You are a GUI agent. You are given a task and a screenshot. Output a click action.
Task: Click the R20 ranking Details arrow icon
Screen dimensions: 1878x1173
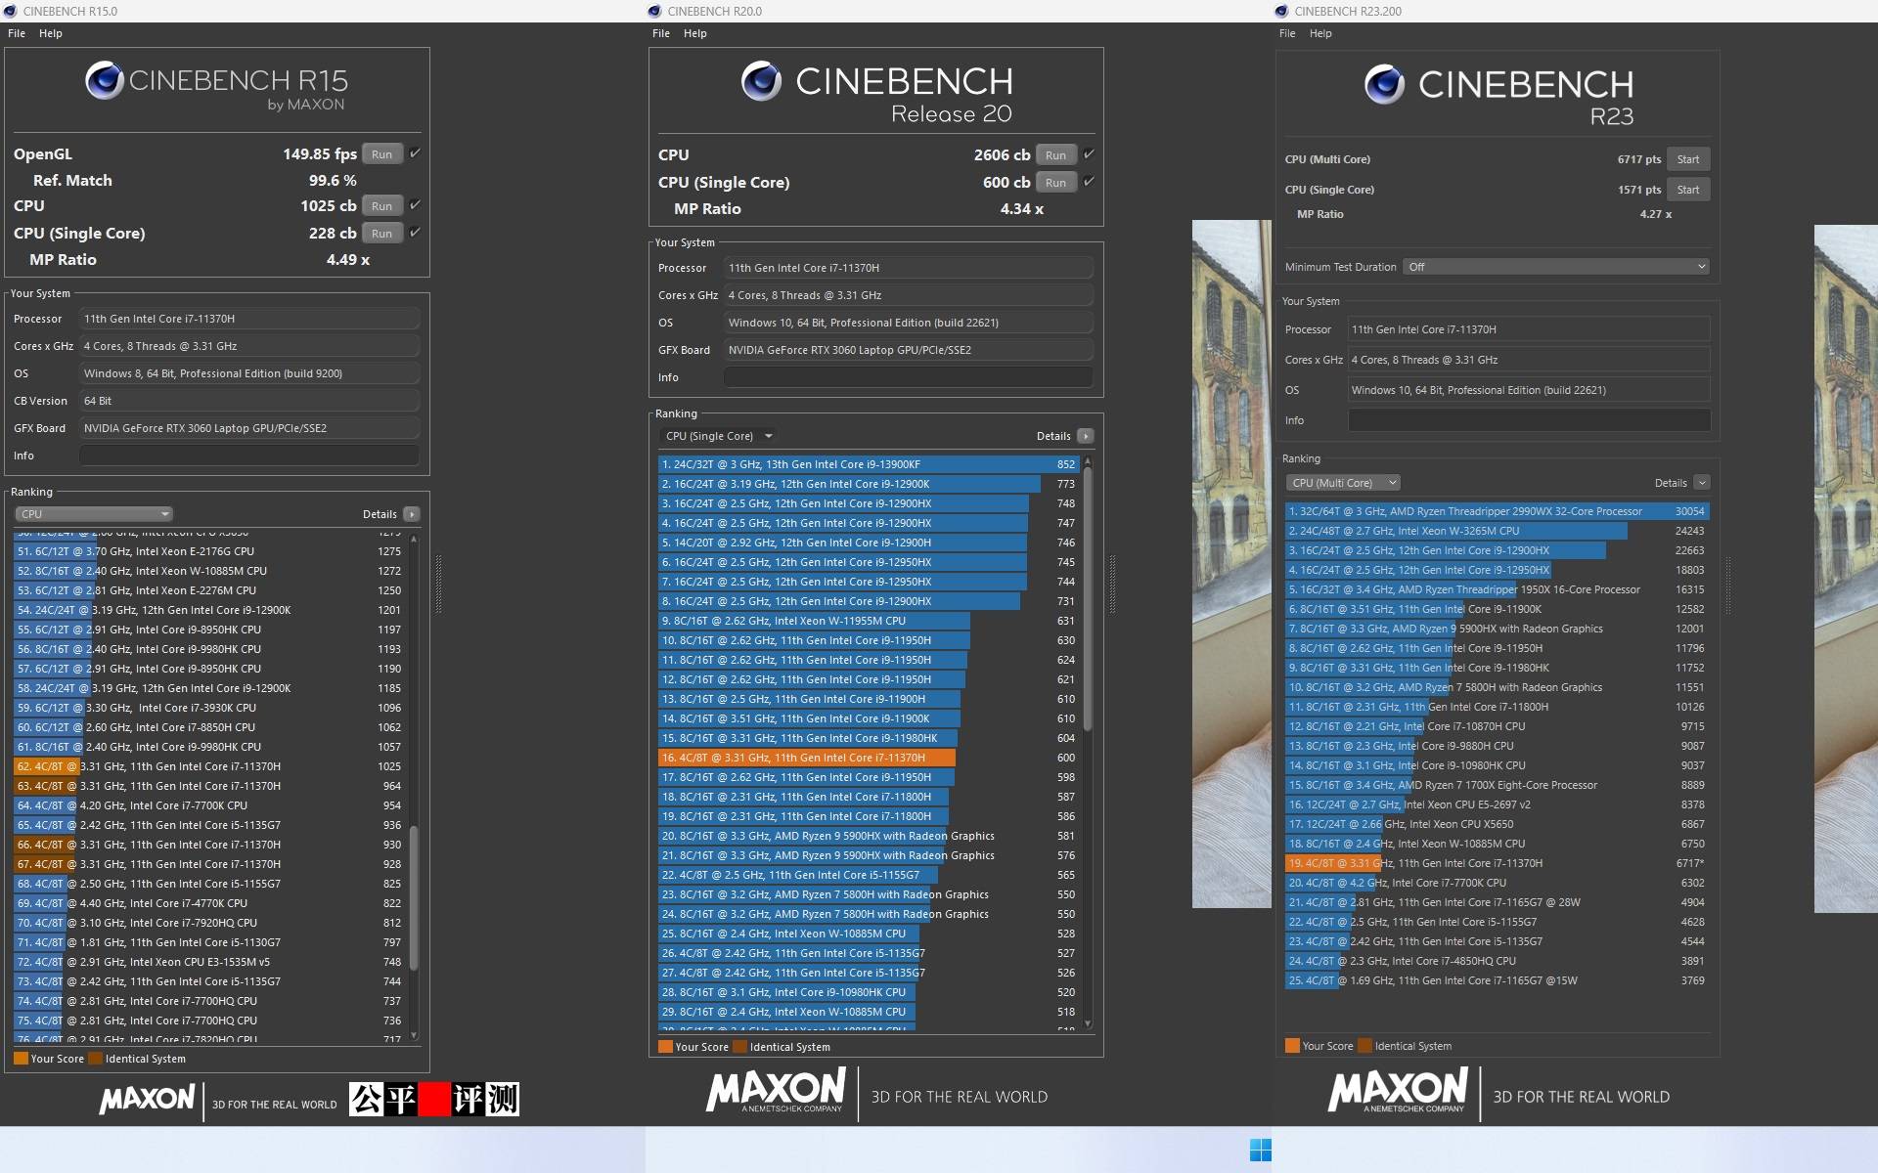click(1085, 436)
